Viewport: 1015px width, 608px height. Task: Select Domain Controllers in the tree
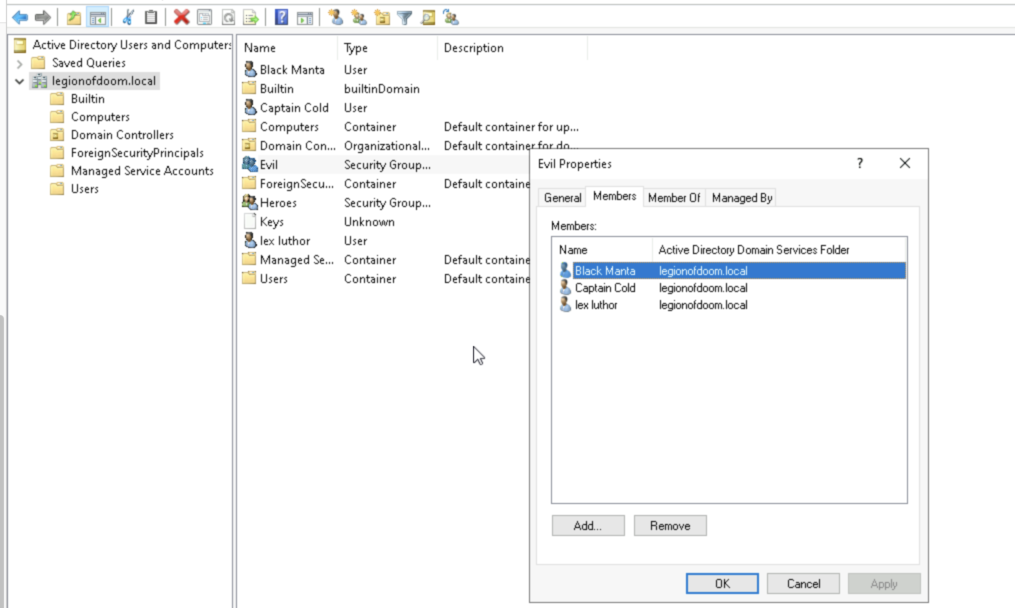tap(122, 135)
